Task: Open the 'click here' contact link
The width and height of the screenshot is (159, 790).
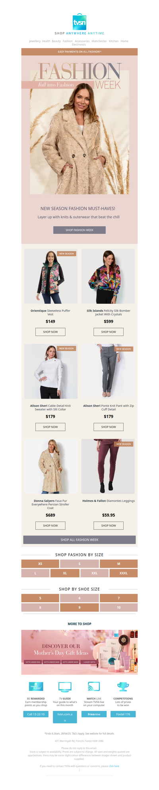Action: [x=114, y=766]
